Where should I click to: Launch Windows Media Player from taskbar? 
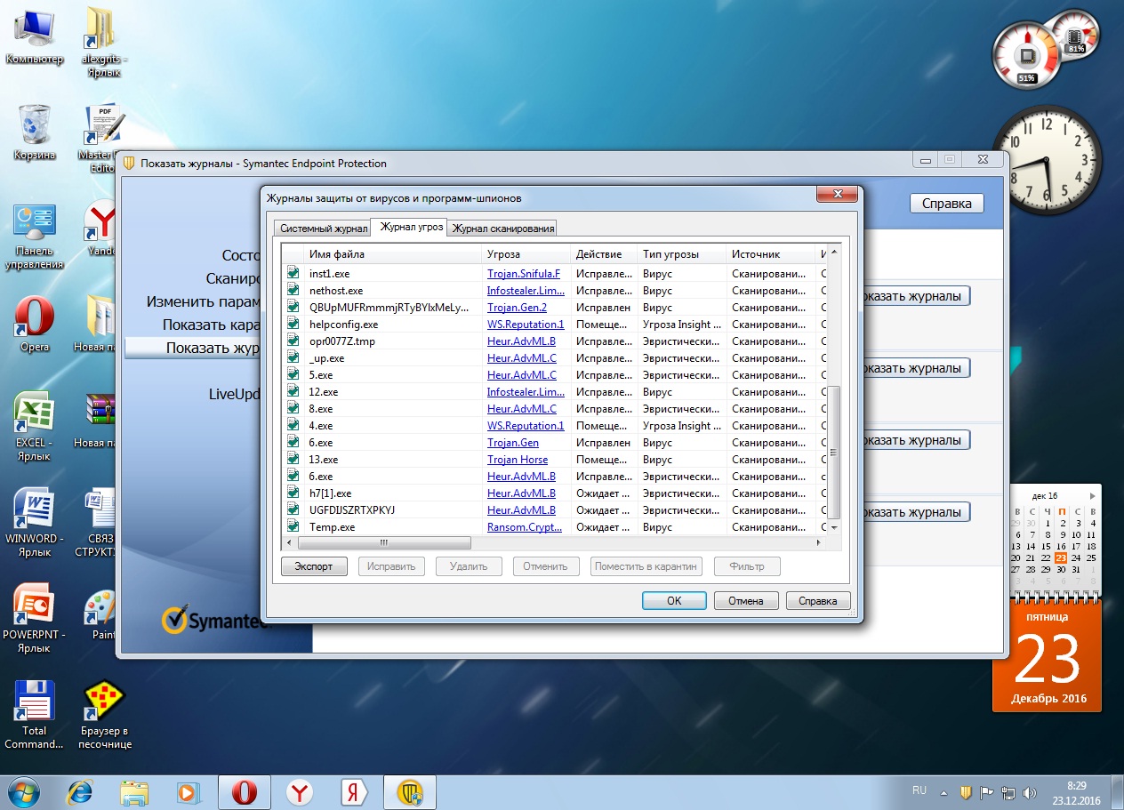click(188, 790)
